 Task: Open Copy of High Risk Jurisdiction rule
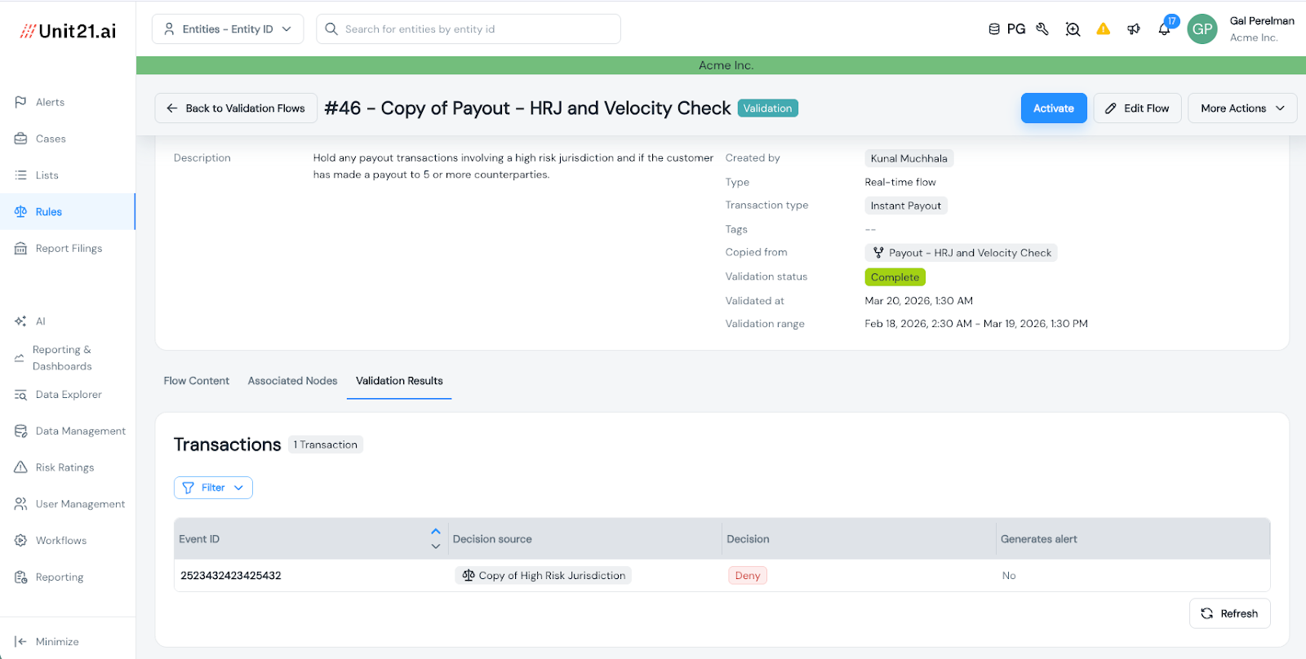point(543,576)
